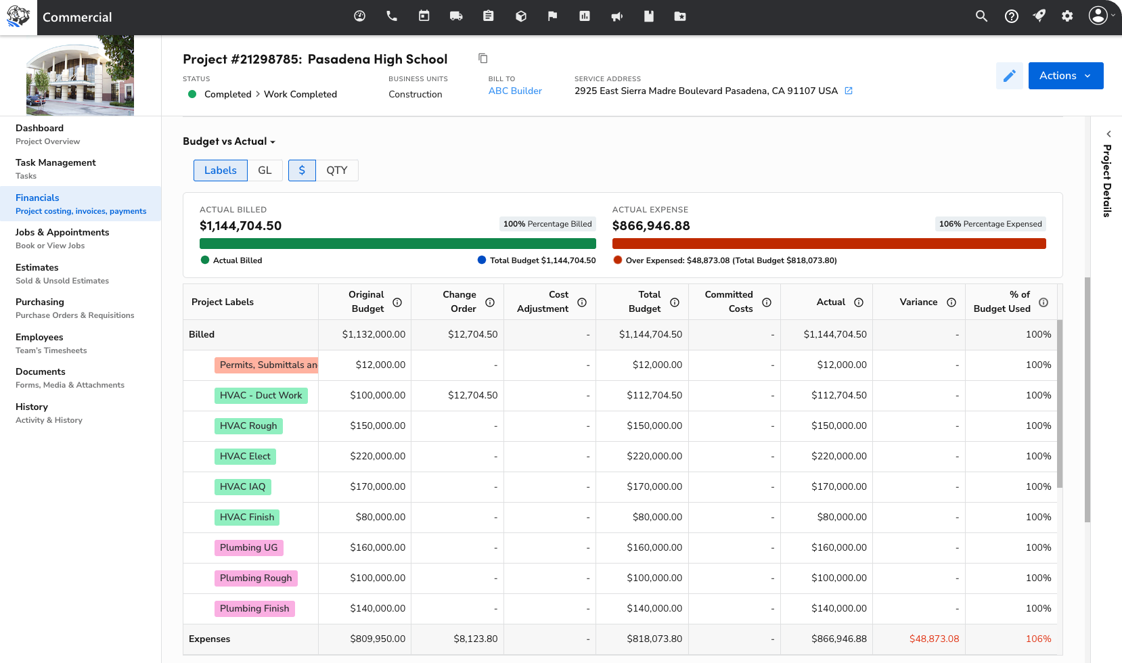Switch budget view to QTY
This screenshot has height=663, width=1122.
pos(337,170)
